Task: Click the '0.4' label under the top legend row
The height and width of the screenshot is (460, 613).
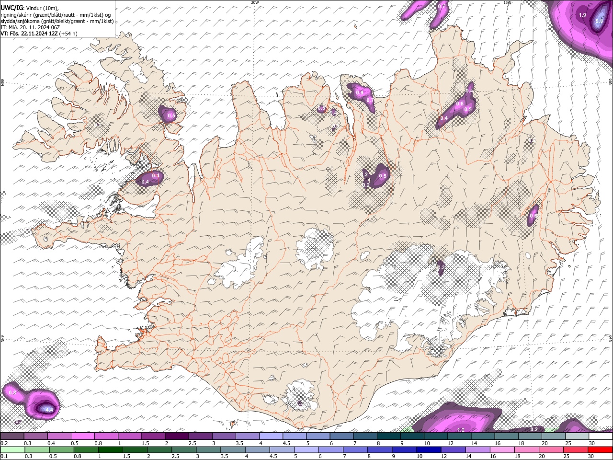Action: 52,443
